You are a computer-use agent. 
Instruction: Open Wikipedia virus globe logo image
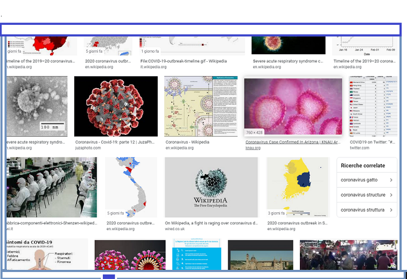coord(211,187)
